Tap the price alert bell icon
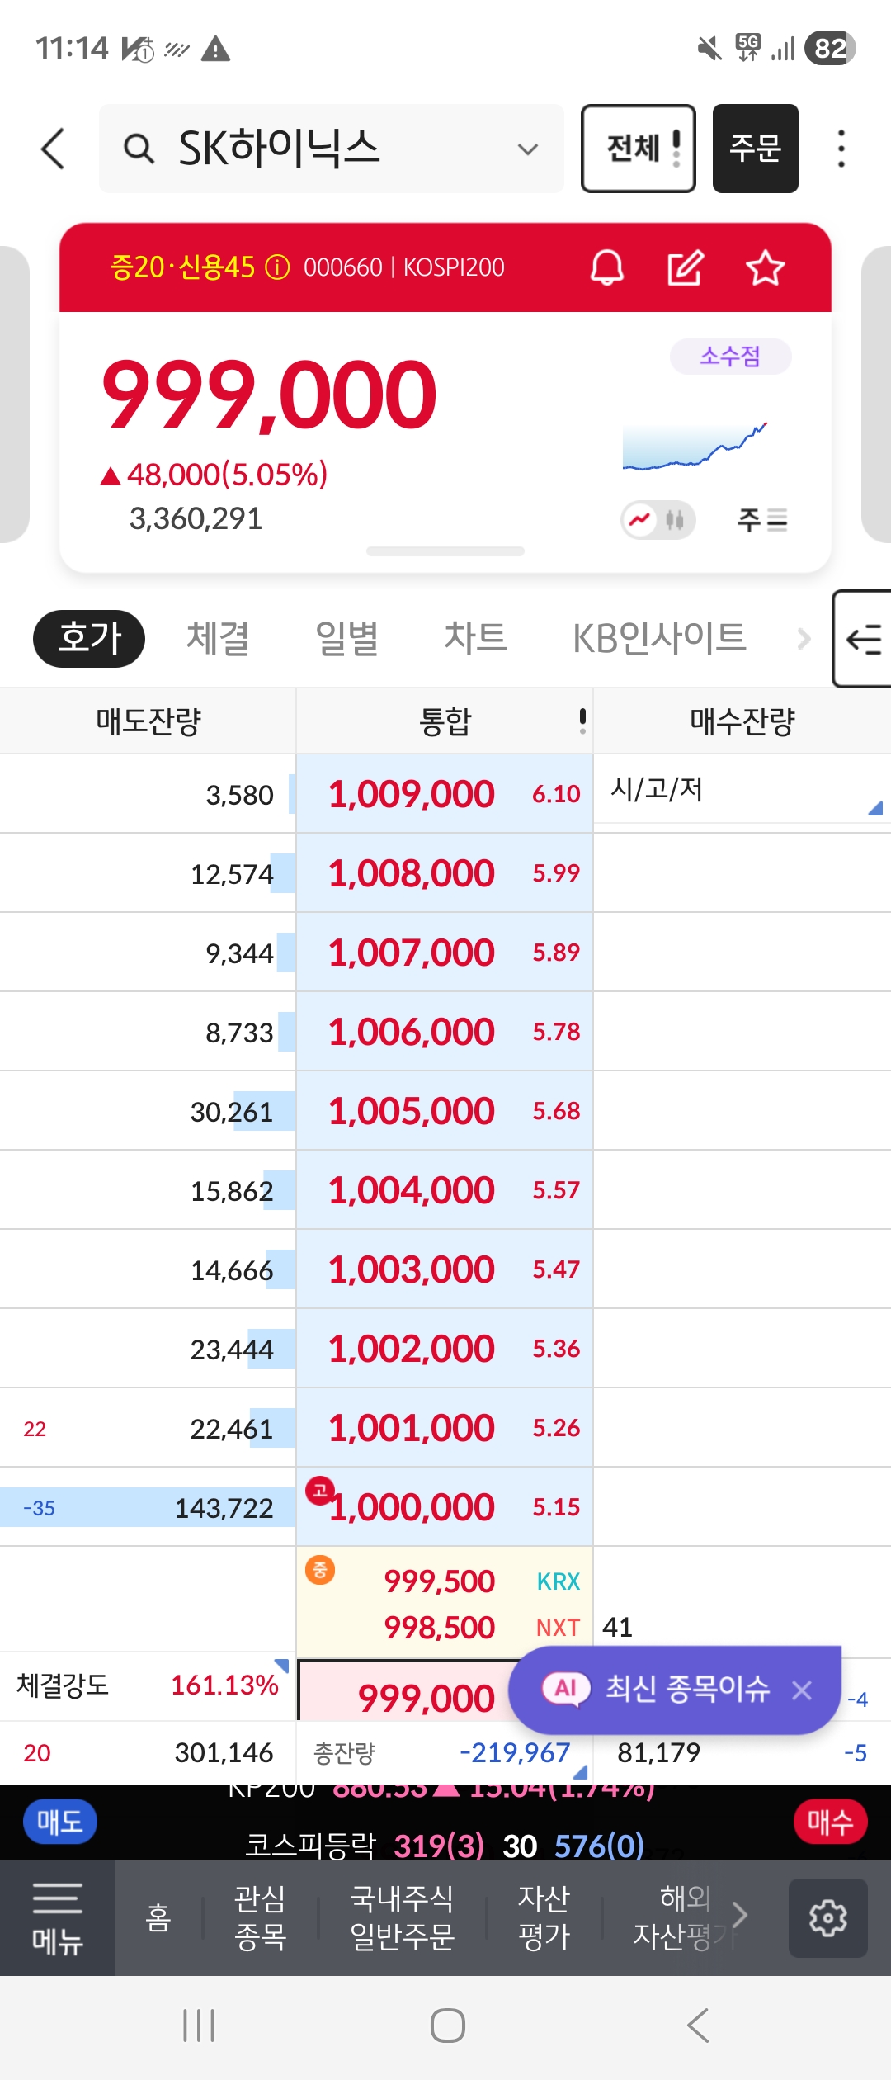Screen dimensions: 891x2080 (606, 267)
